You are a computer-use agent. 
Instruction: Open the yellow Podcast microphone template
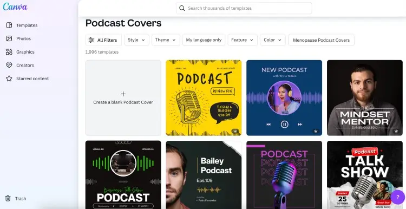coord(204,98)
